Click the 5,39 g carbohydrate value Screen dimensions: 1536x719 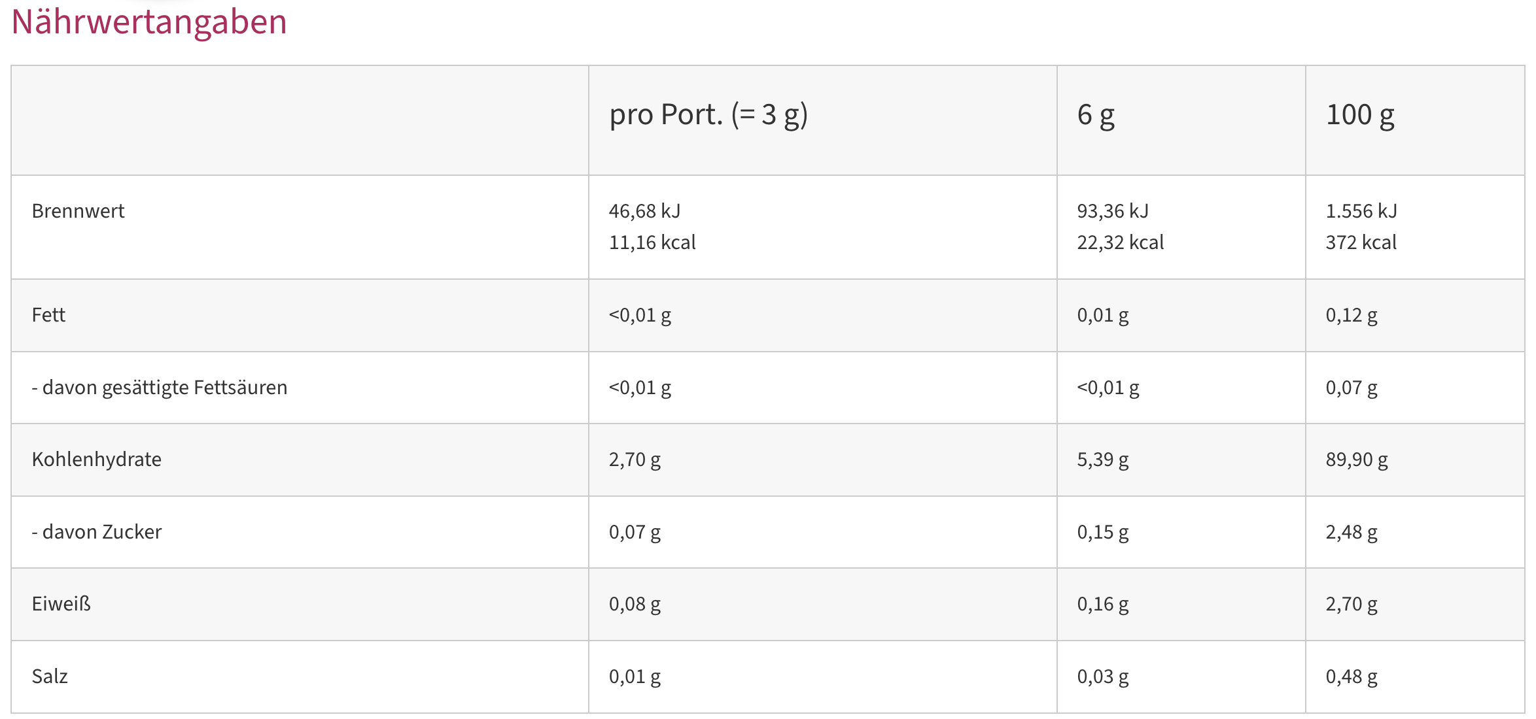(x=1103, y=460)
